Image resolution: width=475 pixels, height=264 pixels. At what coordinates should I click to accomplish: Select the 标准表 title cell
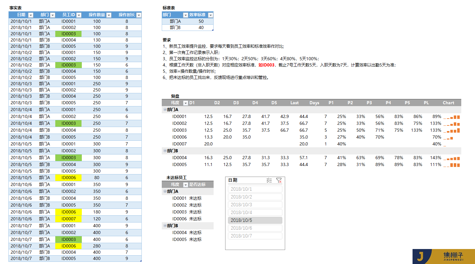click(x=169, y=8)
